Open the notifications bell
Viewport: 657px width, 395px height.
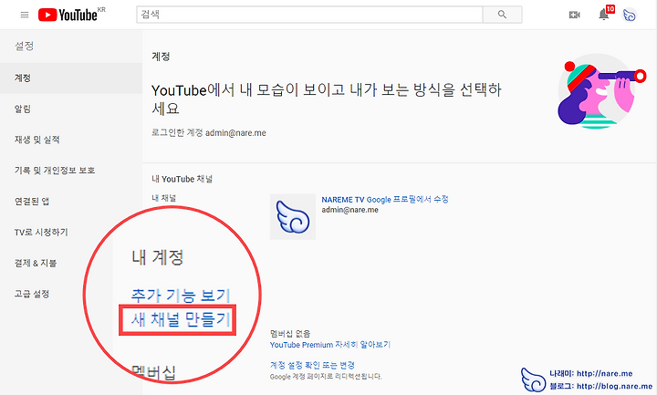604,15
